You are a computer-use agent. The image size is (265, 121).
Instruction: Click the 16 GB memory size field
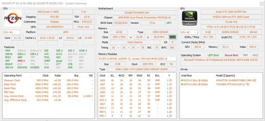coord(119,32)
